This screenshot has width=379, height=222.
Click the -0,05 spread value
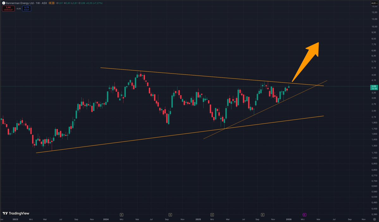click(18, 9)
